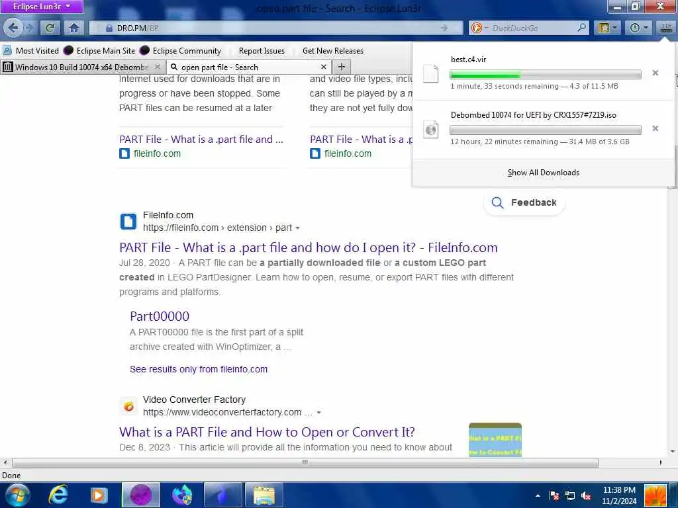678x508 pixels.
Task: Open What is a PART File and How to Open link
Action: [267, 432]
